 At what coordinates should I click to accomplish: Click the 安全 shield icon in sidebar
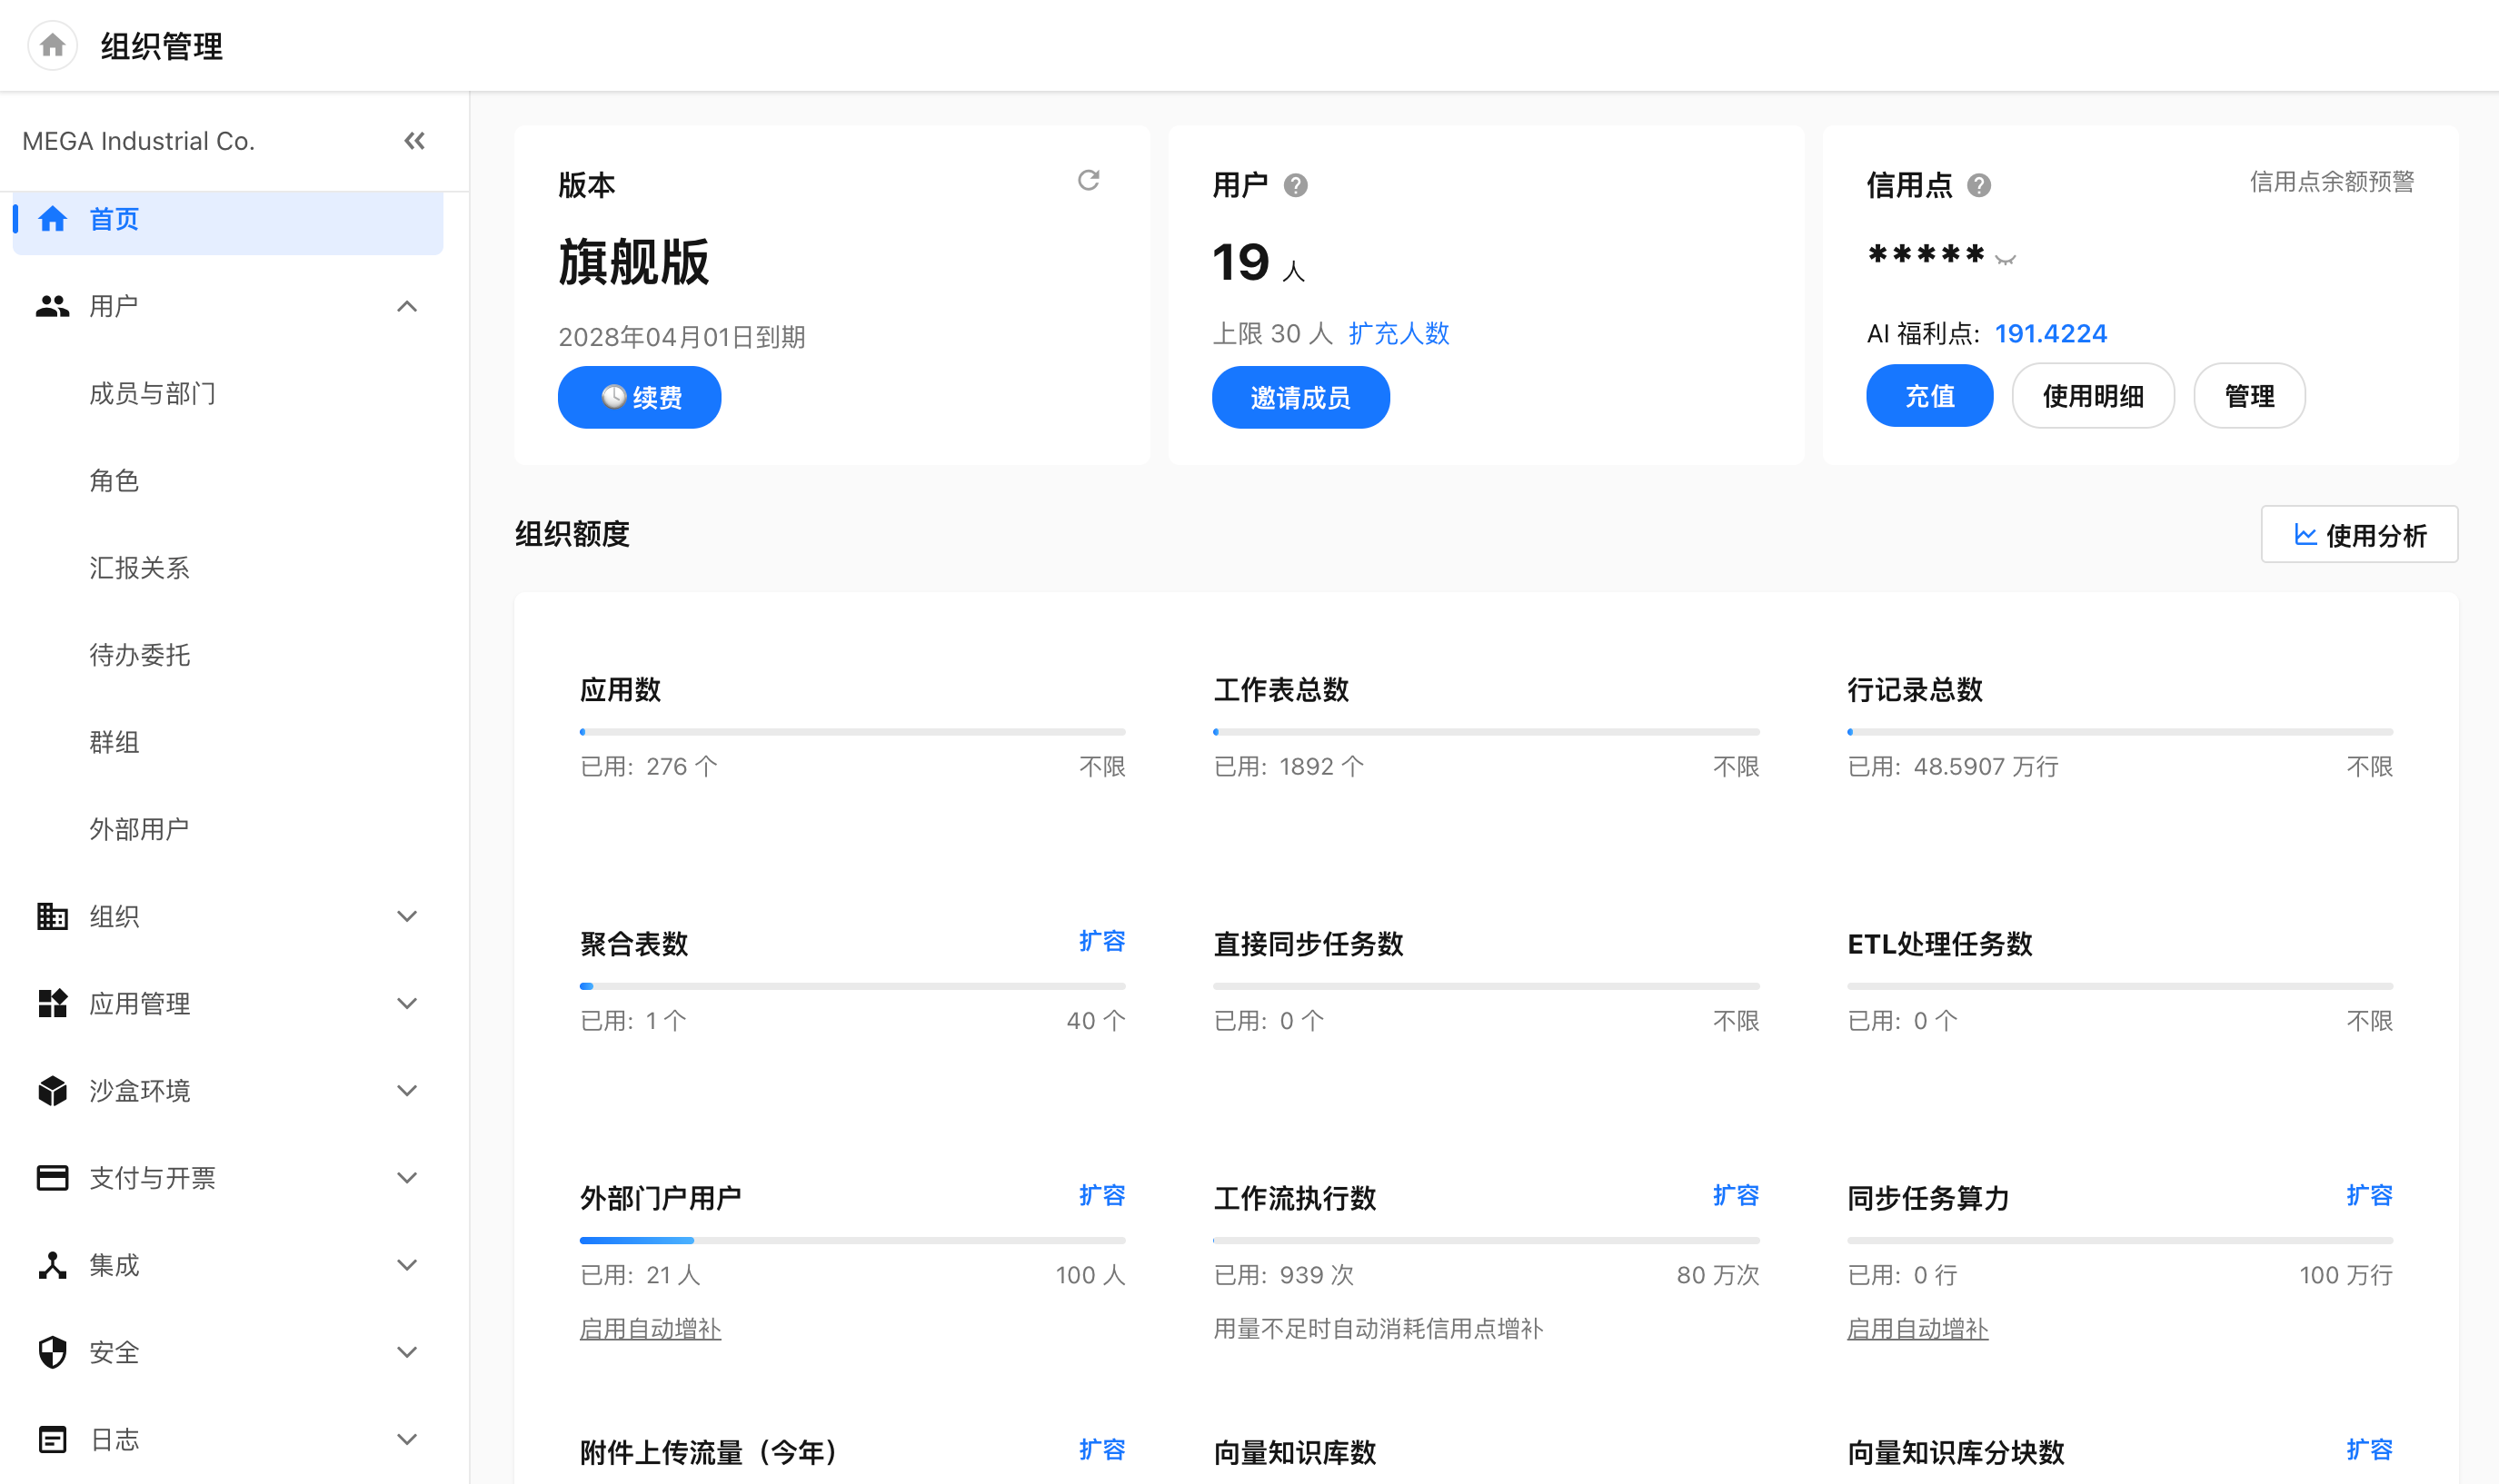52,1352
